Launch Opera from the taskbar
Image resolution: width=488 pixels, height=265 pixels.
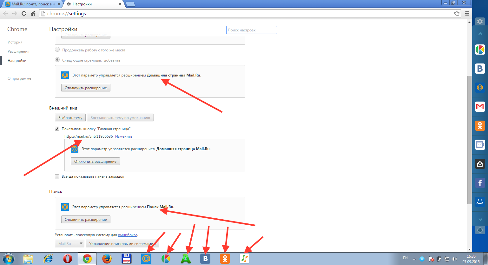(67, 259)
